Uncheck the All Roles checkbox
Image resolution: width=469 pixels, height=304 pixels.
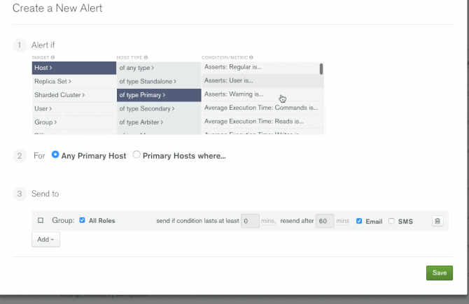[x=82, y=221]
